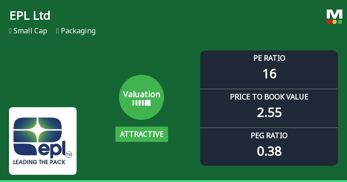Click the icon before Packaging

[x=58, y=31]
